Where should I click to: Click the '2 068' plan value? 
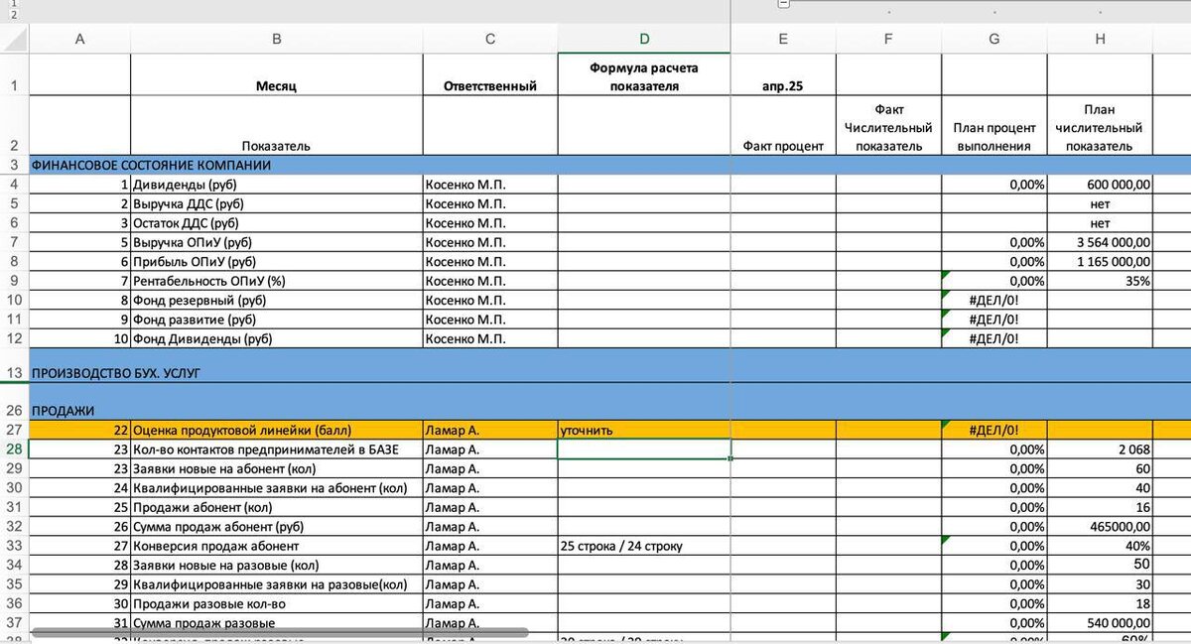(1100, 450)
